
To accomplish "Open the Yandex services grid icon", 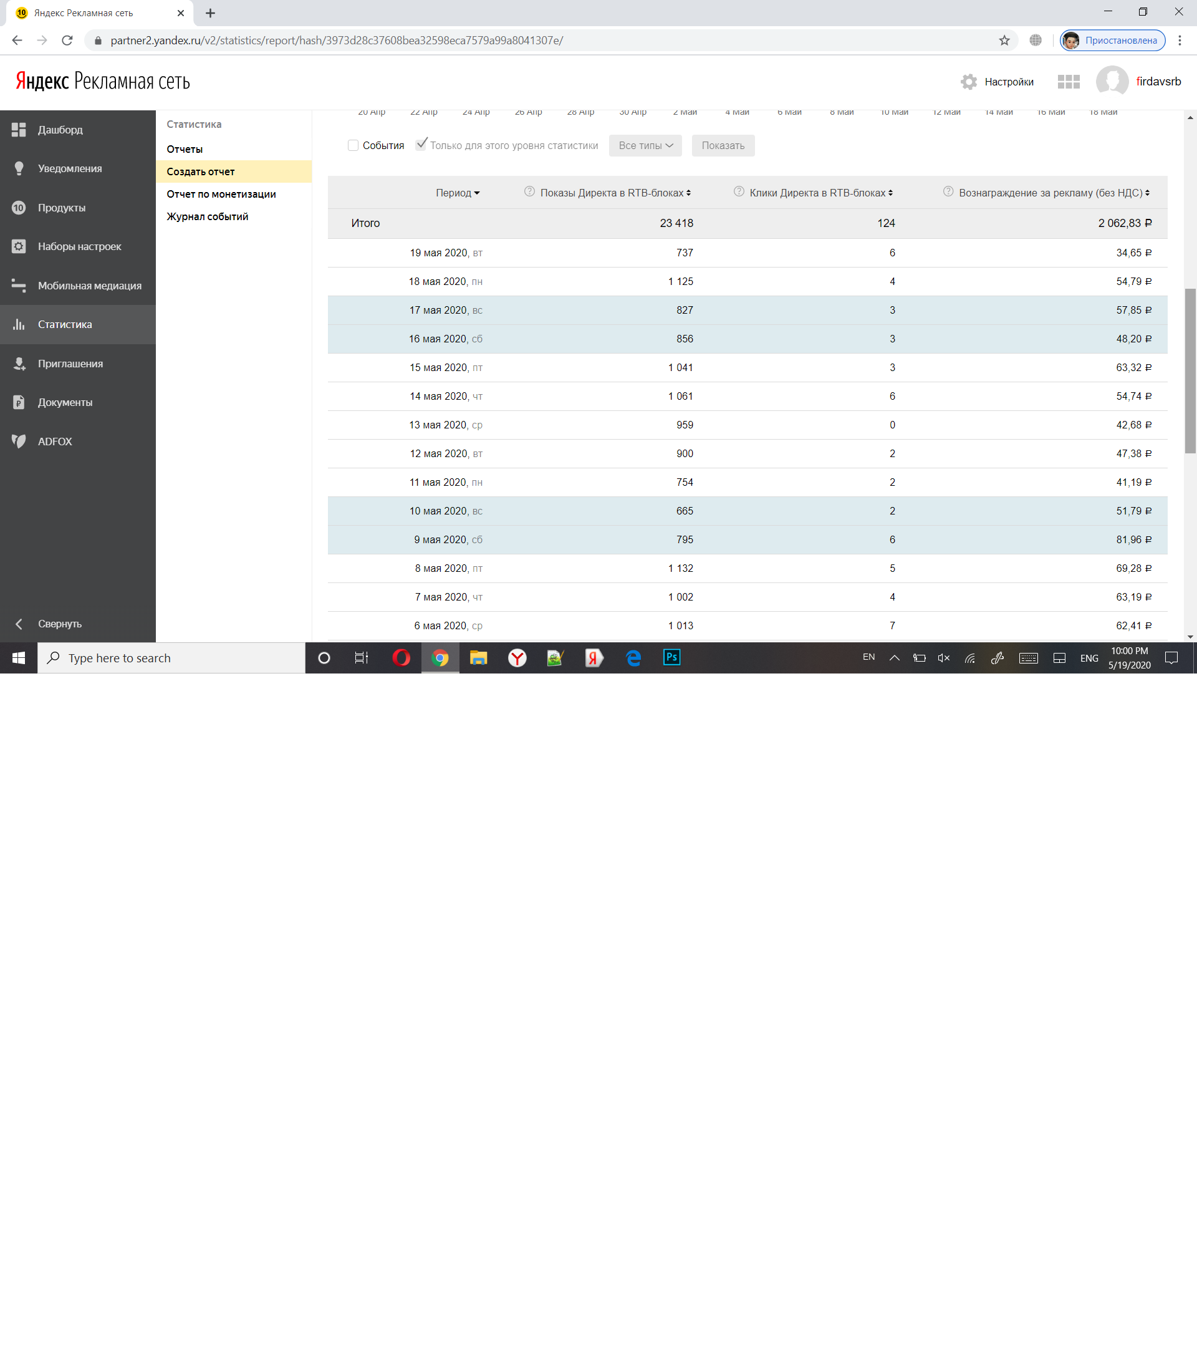I will pos(1068,82).
